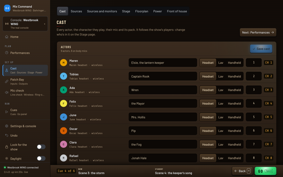Click Ada's green A avatar
Viewport: 283px width, 177px height.
click(64, 90)
